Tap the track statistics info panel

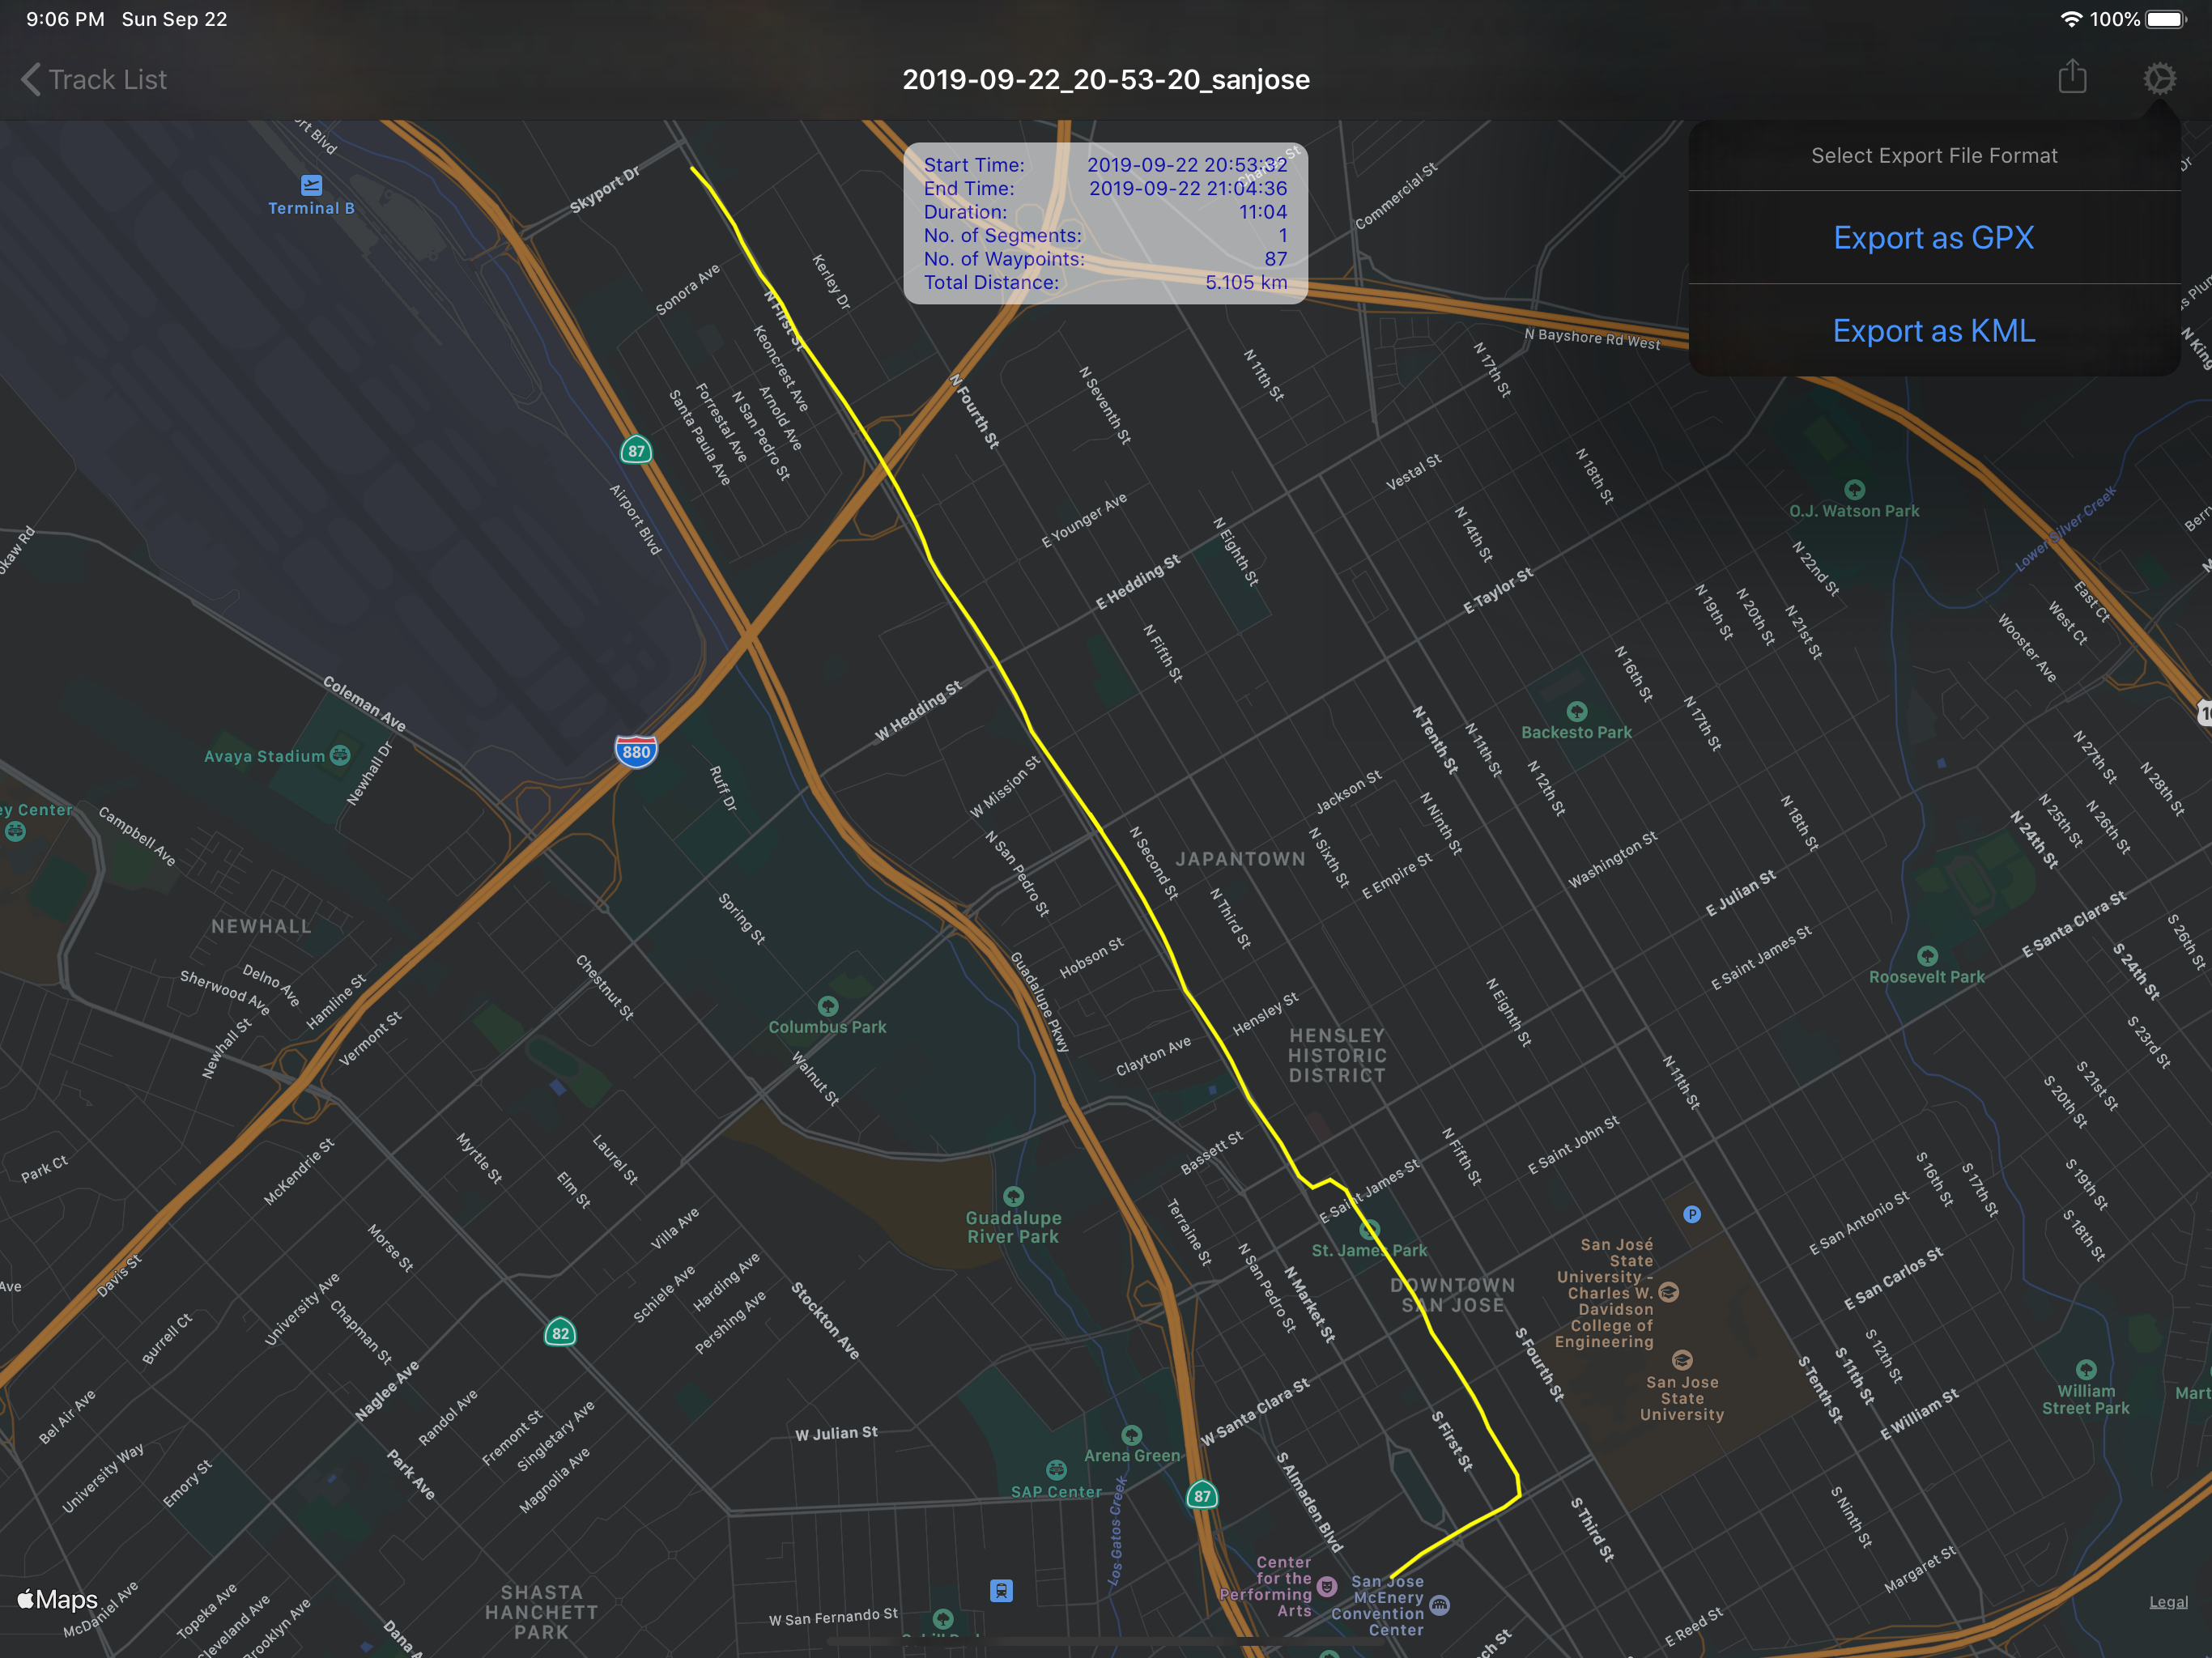tap(1105, 223)
